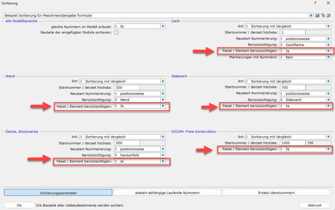Screen dimensions: 335x210
Task: Click blue arrow beside Markierungen mit Nummern
Action: (x=328, y=57)
